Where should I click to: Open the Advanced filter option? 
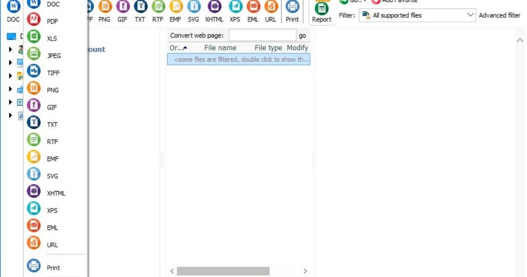[500, 15]
